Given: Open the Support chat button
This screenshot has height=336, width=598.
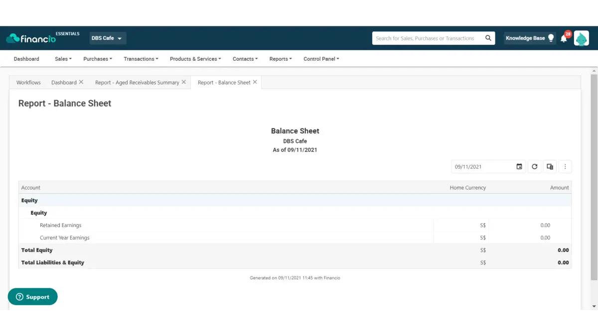Looking at the screenshot, I should click(33, 297).
